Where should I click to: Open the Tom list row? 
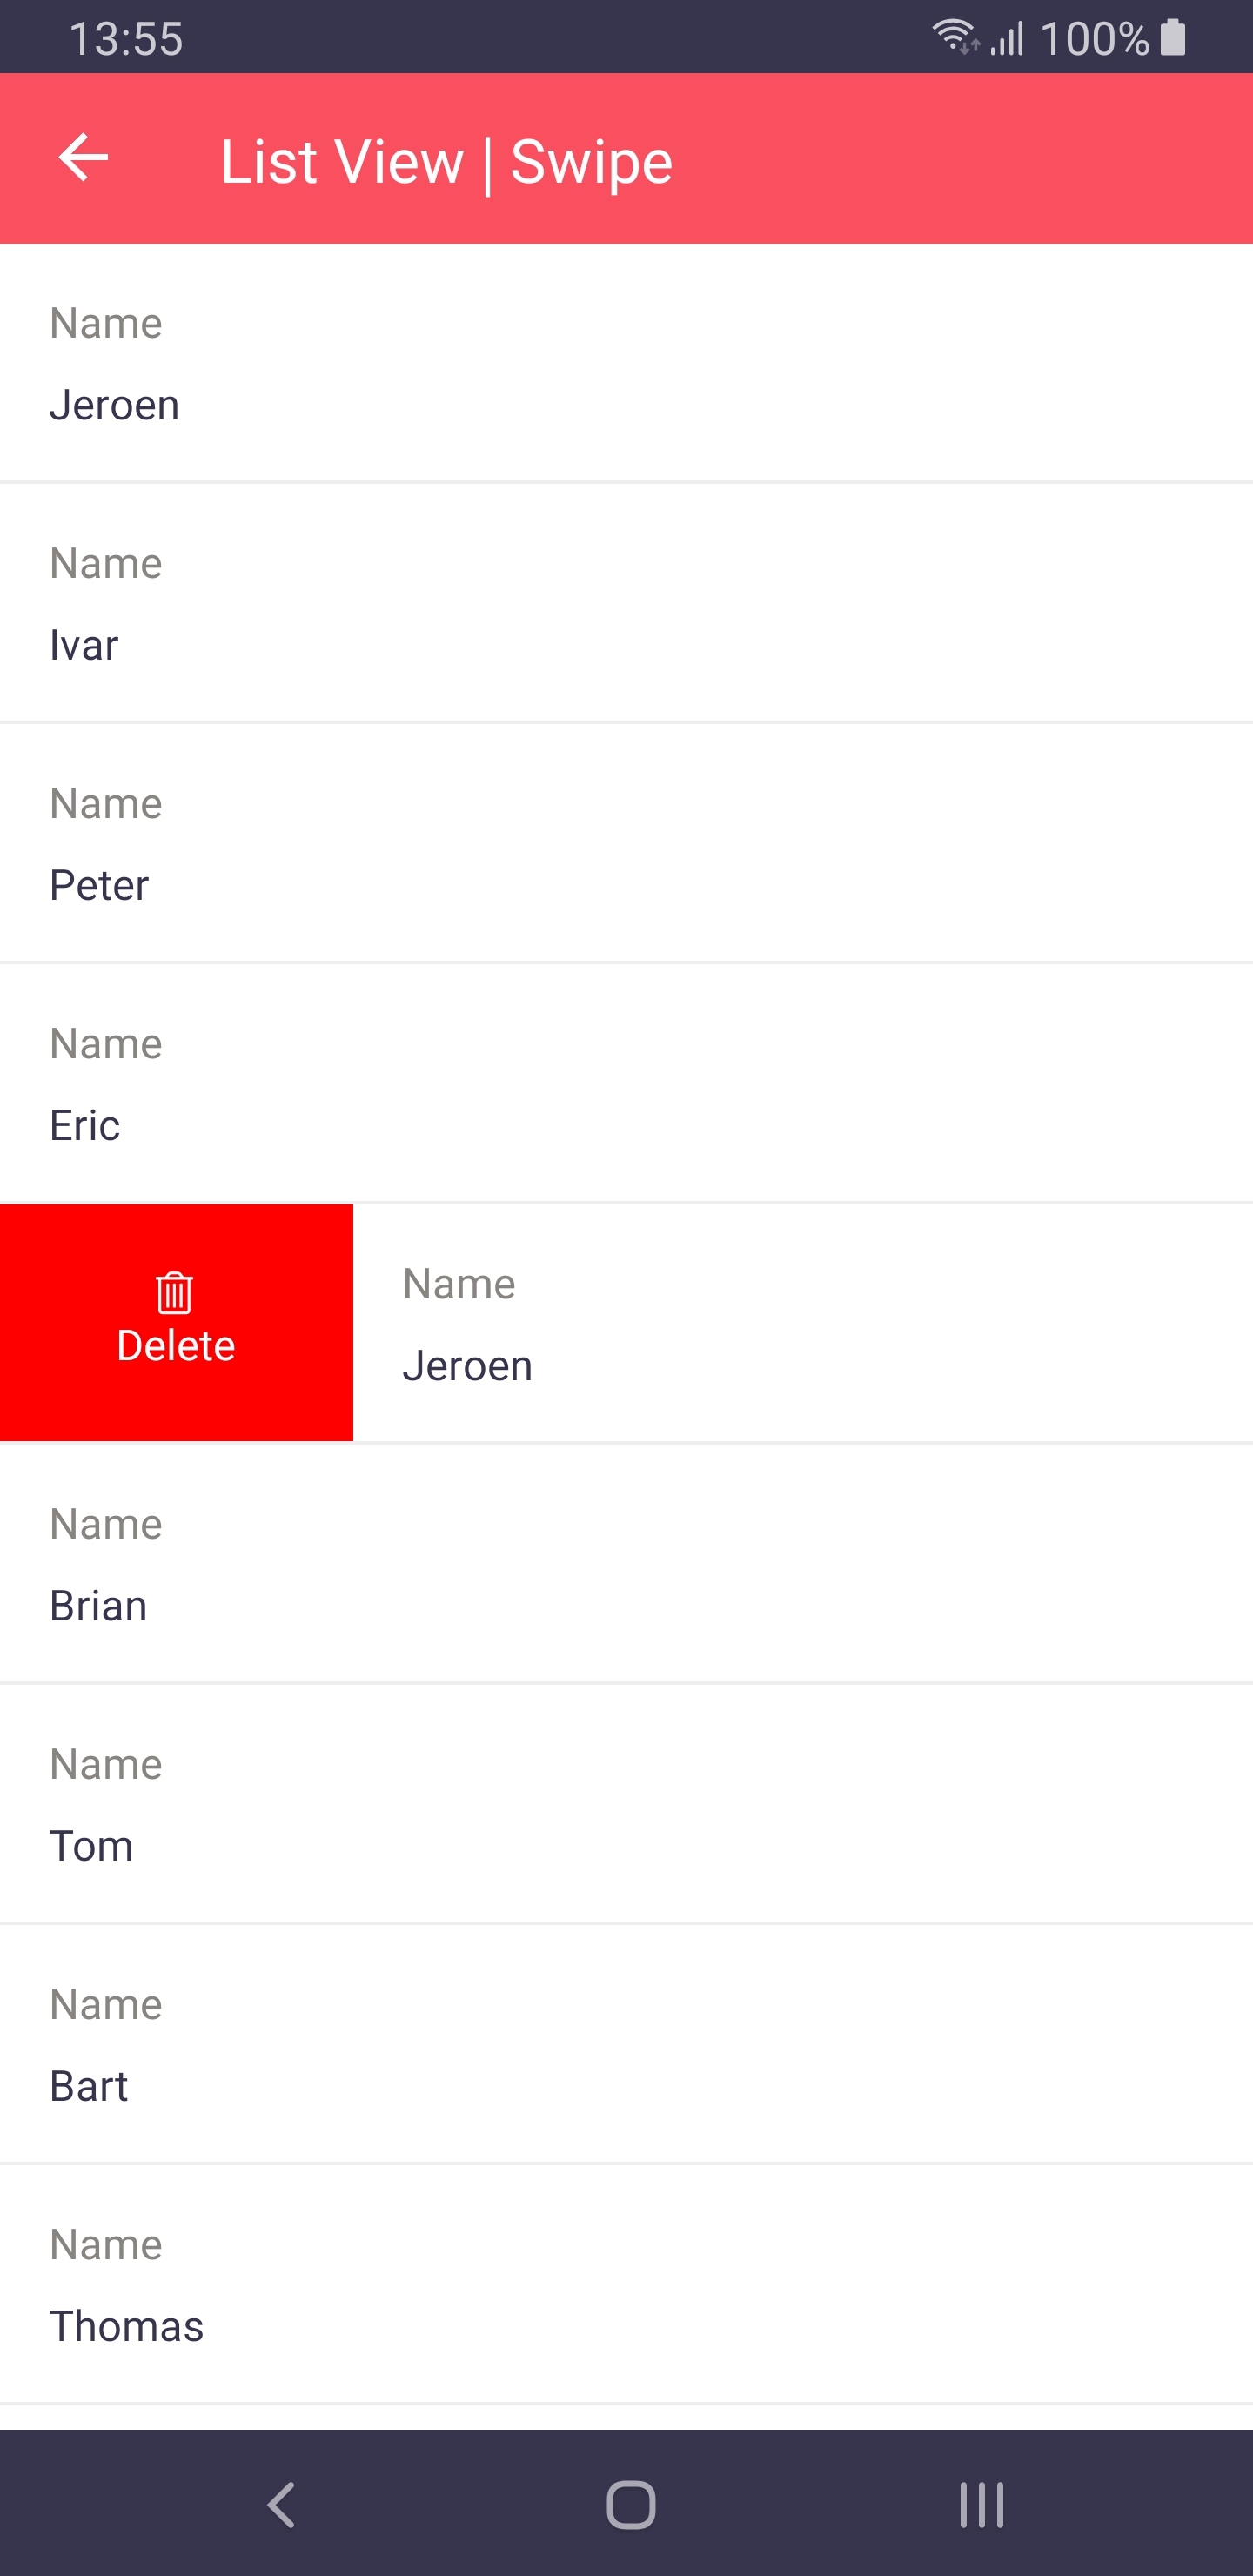[x=626, y=1804]
